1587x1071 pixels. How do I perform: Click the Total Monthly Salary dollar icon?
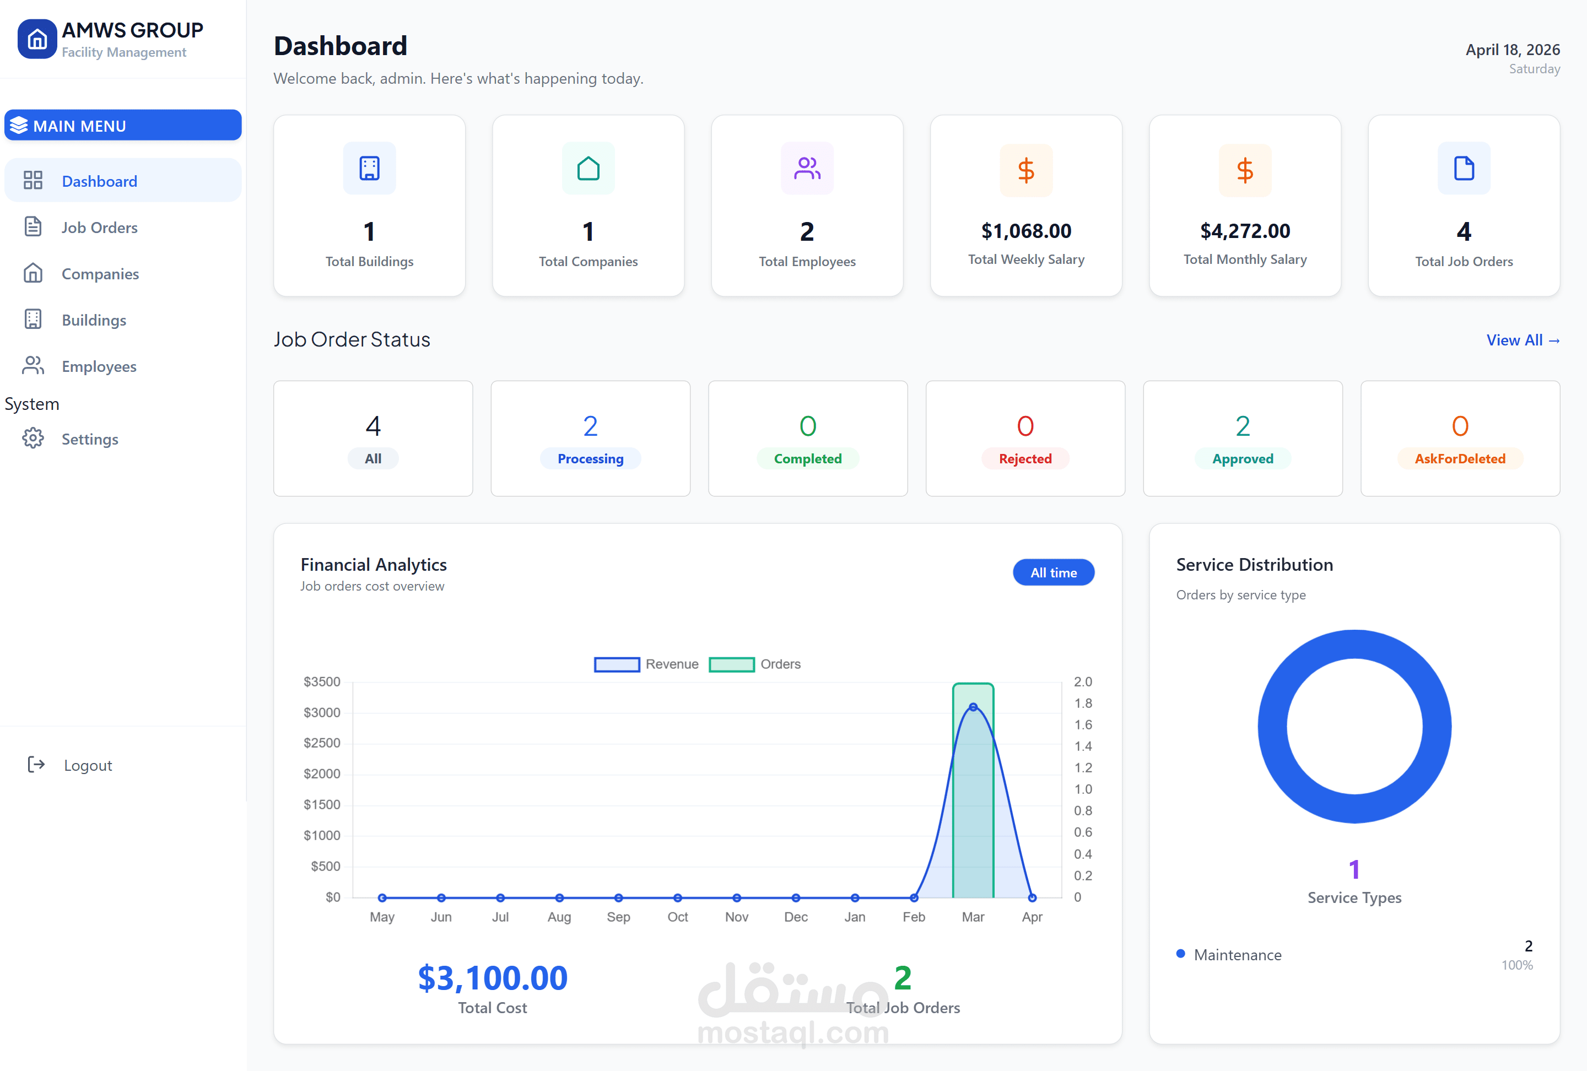tap(1244, 170)
